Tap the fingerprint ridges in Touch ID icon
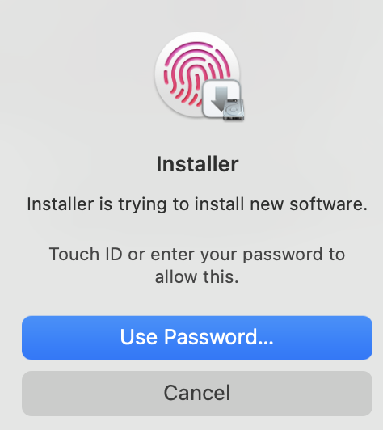383x430 pixels. point(193,72)
